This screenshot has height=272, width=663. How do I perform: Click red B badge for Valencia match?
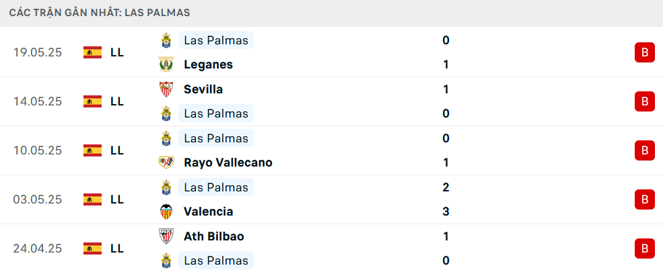click(x=644, y=199)
